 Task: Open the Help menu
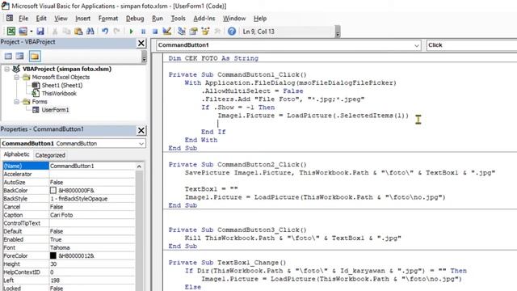pyautogui.click(x=260, y=19)
